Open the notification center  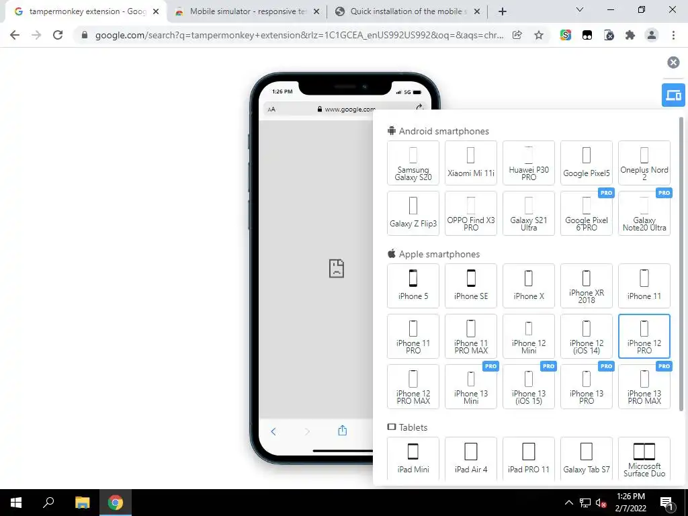[x=666, y=503]
